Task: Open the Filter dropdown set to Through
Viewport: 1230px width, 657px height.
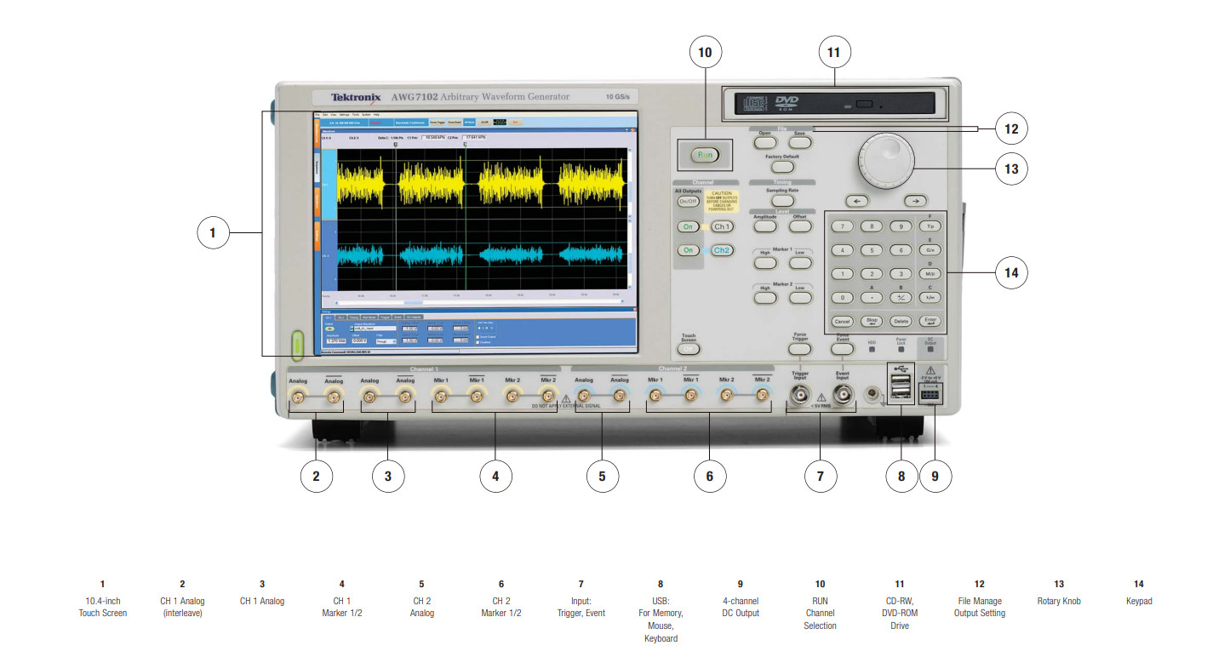Action: (x=386, y=341)
